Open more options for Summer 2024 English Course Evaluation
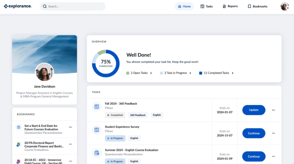 tap(273, 156)
